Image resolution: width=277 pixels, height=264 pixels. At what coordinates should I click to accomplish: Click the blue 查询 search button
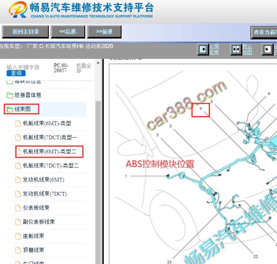(16, 73)
